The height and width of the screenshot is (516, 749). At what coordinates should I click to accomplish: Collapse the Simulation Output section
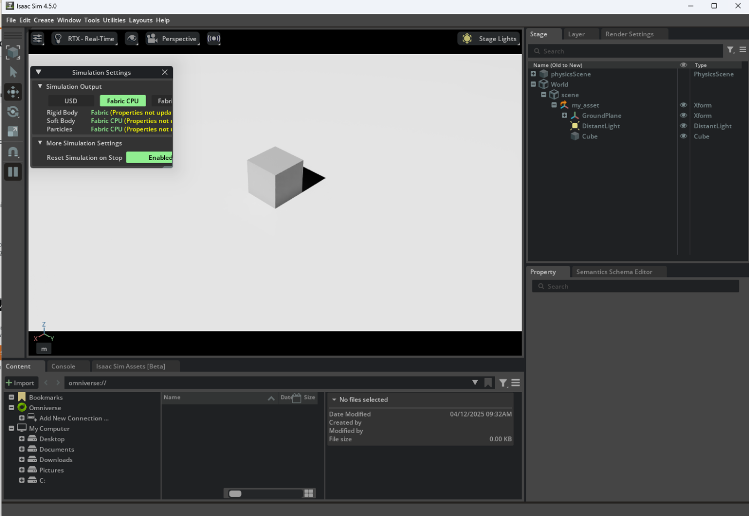tap(40, 86)
